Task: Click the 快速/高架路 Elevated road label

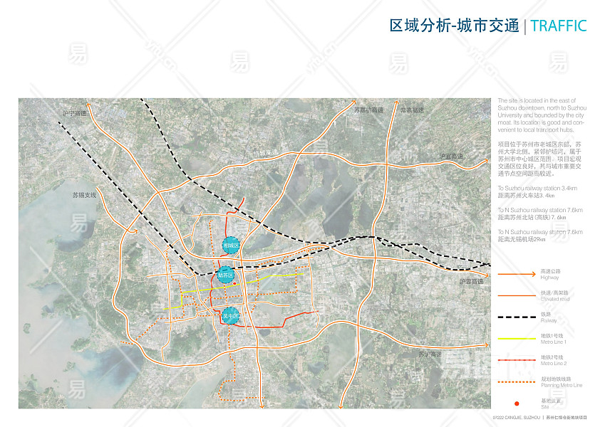Action: point(555,295)
